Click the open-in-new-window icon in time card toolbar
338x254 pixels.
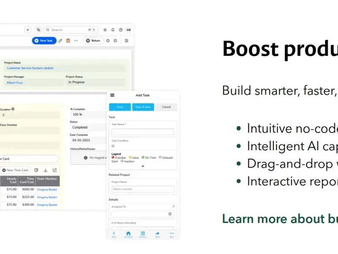pyautogui.click(x=55, y=170)
